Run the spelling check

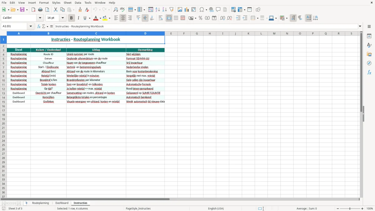point(122,10)
